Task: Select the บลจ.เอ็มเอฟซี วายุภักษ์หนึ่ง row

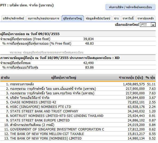Action: pos(78,89)
